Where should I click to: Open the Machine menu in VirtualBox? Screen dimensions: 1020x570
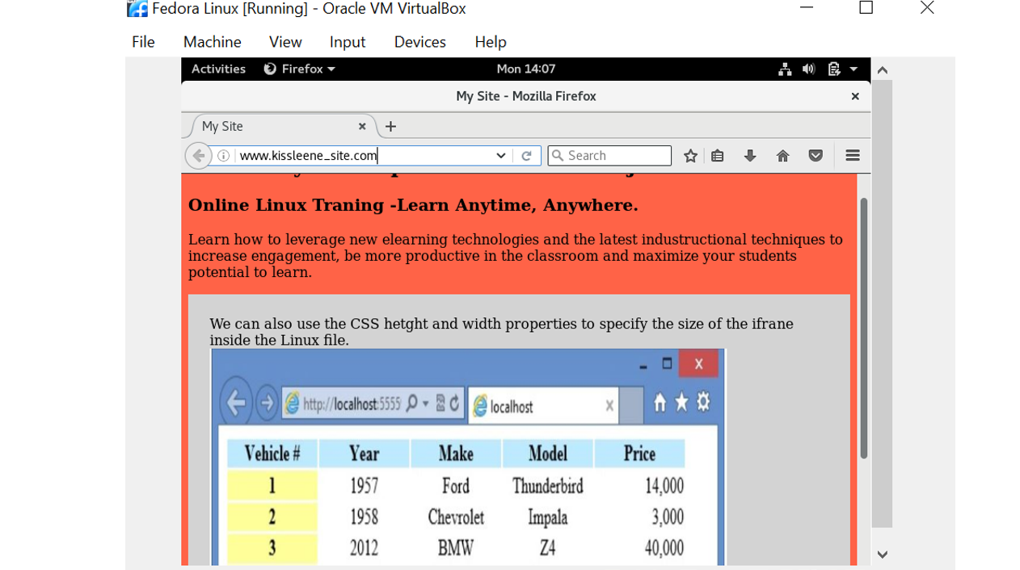[212, 42]
